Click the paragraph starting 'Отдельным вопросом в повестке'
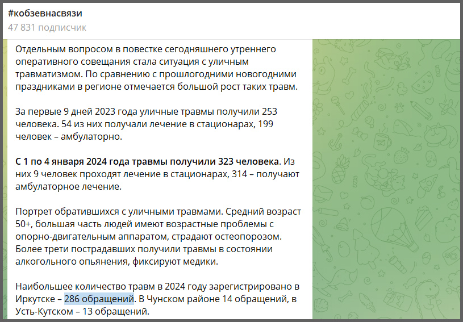 pyautogui.click(x=156, y=68)
